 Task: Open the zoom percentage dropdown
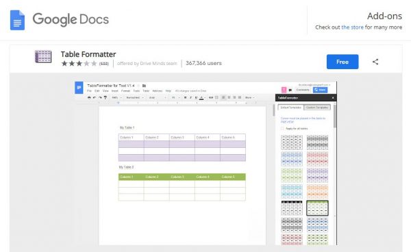[x=117, y=97]
